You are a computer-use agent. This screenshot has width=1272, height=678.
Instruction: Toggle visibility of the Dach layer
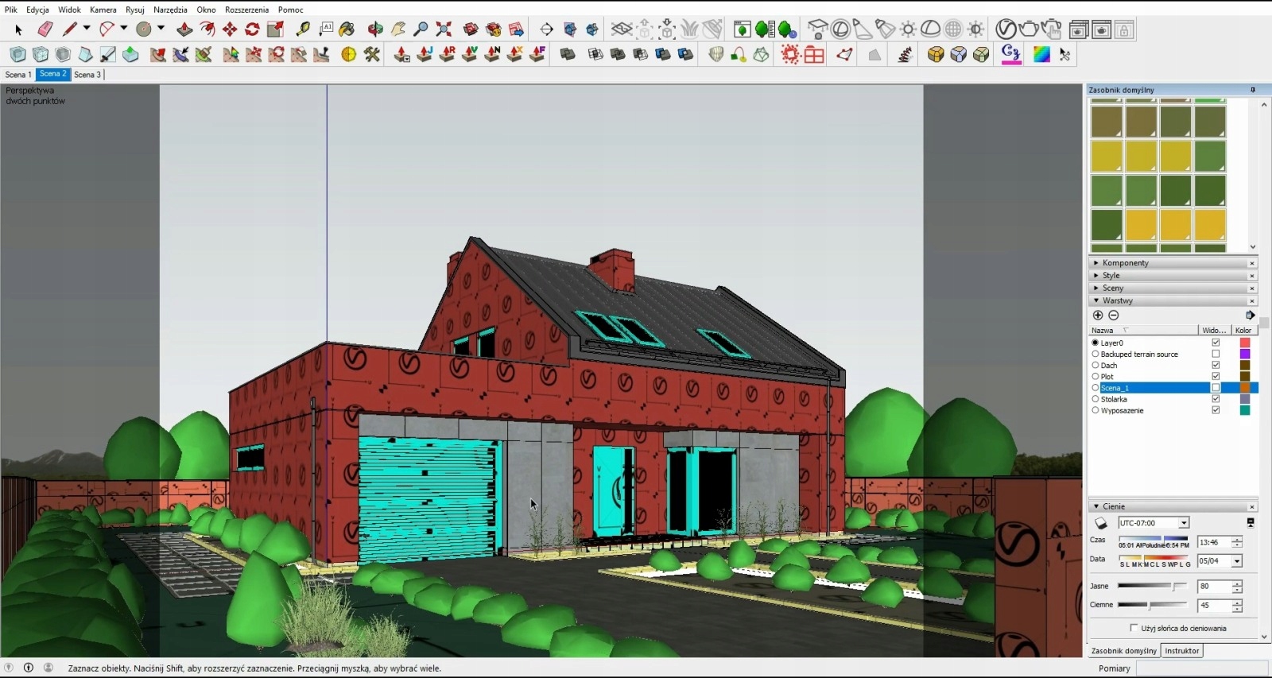click(1216, 366)
